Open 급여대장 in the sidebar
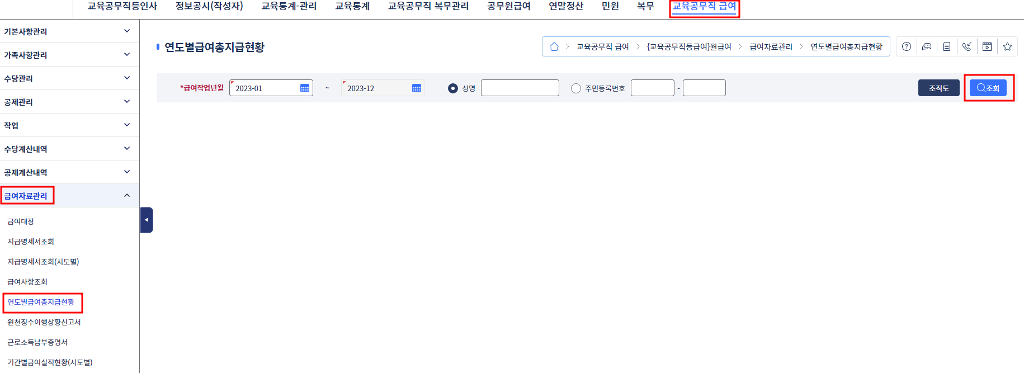Viewport: 1024px width, 373px height. pyautogui.click(x=21, y=221)
